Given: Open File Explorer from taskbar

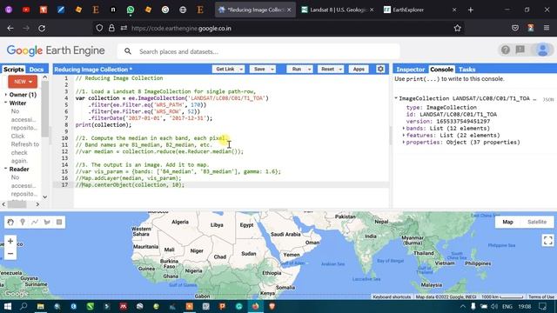Looking at the screenshot, I should [41, 306].
